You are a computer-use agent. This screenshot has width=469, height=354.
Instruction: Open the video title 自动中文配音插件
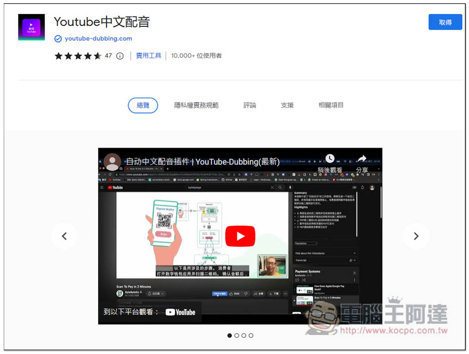pos(203,162)
